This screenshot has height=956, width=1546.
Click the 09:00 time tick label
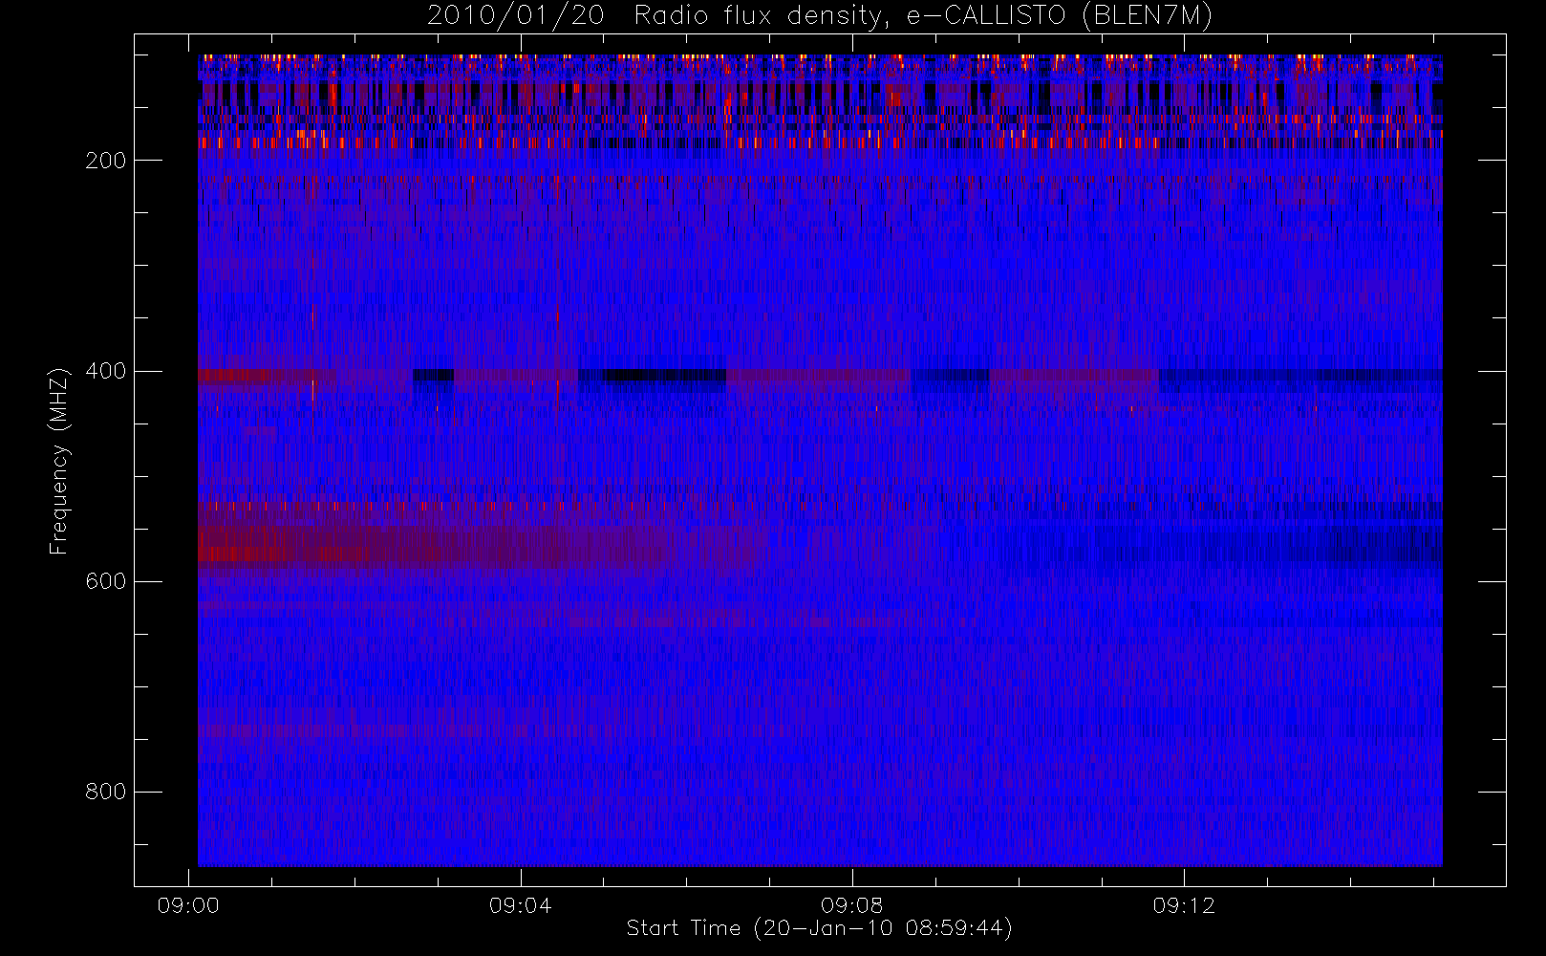point(188,905)
